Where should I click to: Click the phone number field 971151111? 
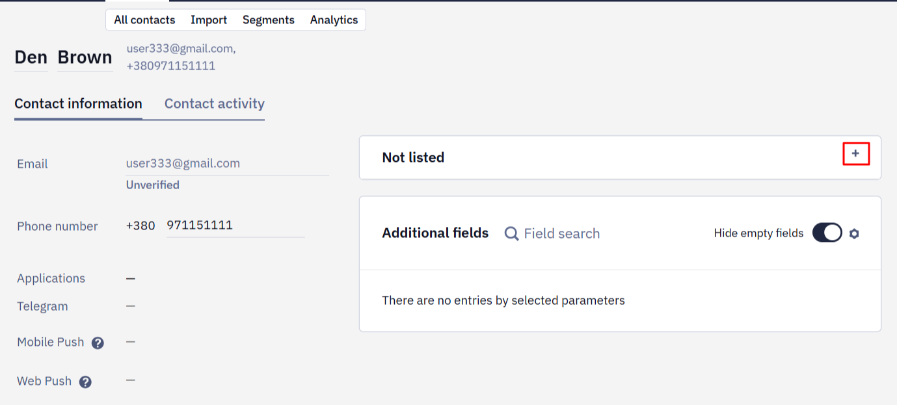(x=235, y=226)
